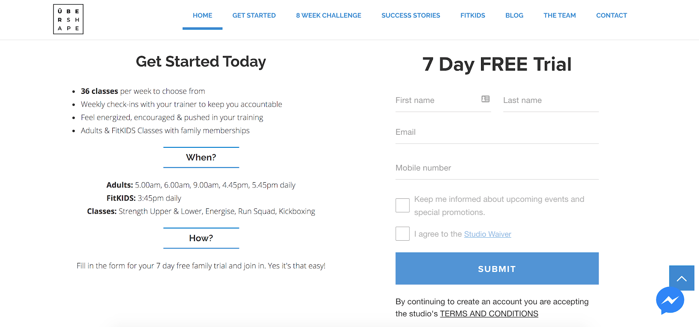
Task: Go to the FITKIDS section
Action: (472, 15)
